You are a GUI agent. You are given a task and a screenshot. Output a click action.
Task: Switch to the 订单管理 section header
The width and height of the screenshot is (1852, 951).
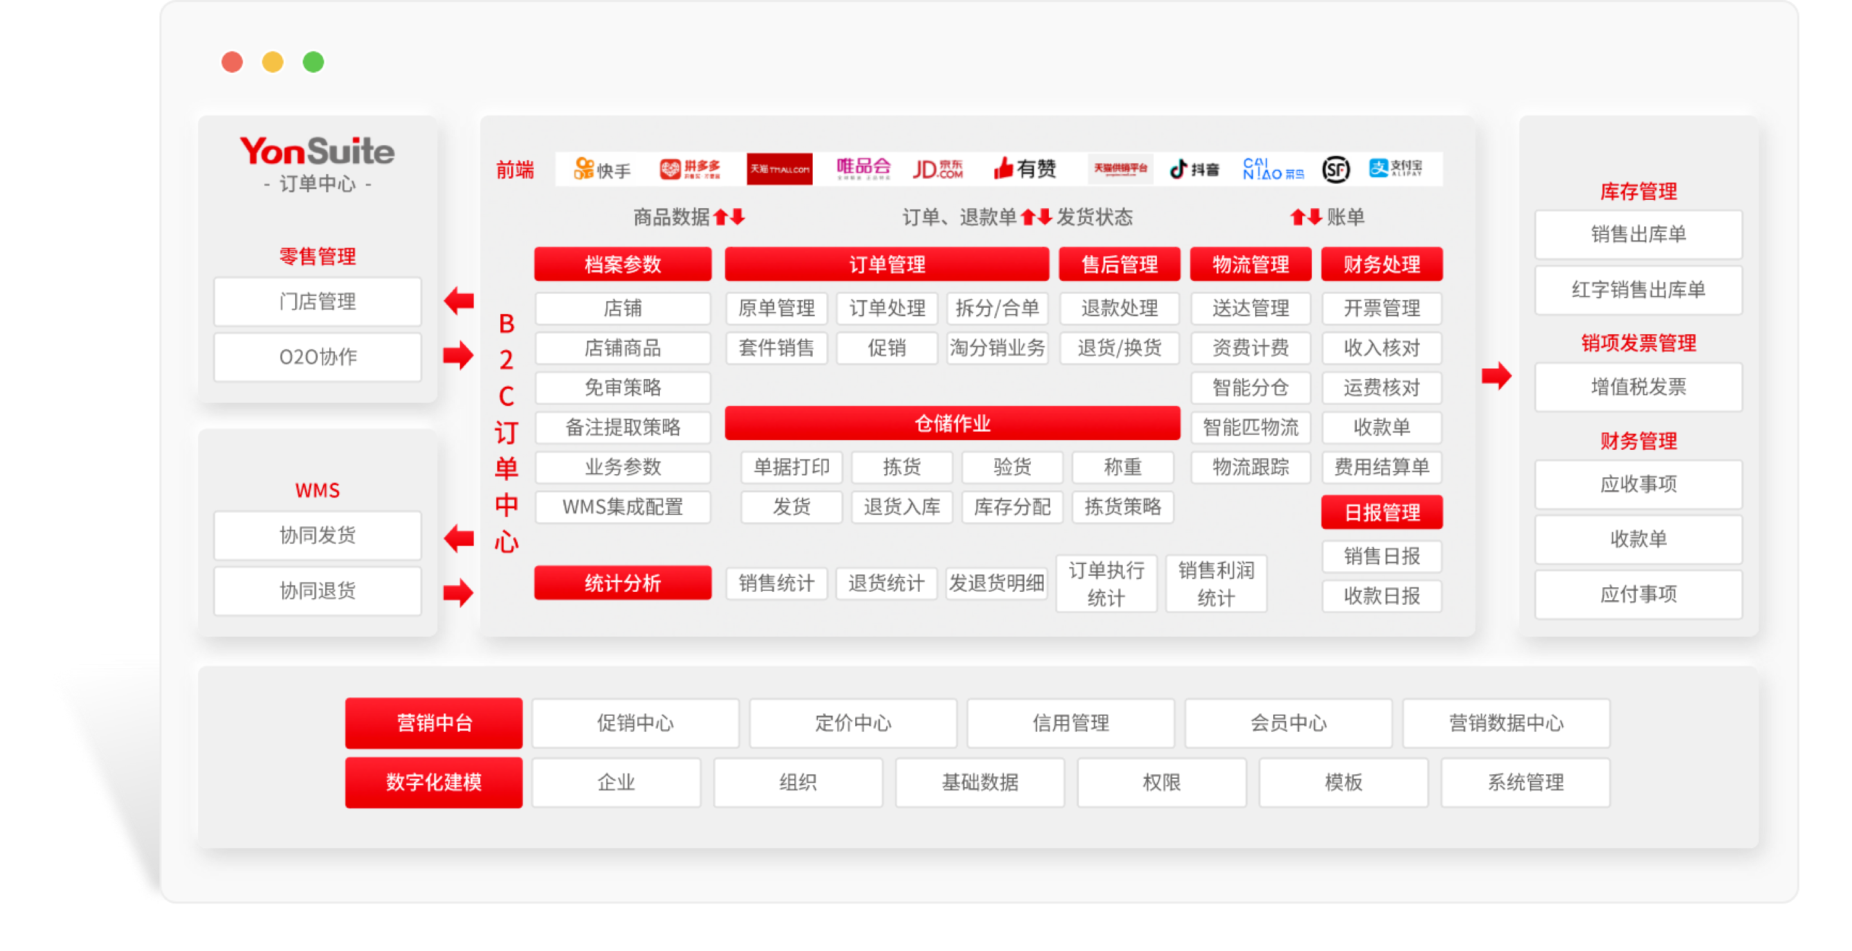(x=887, y=264)
